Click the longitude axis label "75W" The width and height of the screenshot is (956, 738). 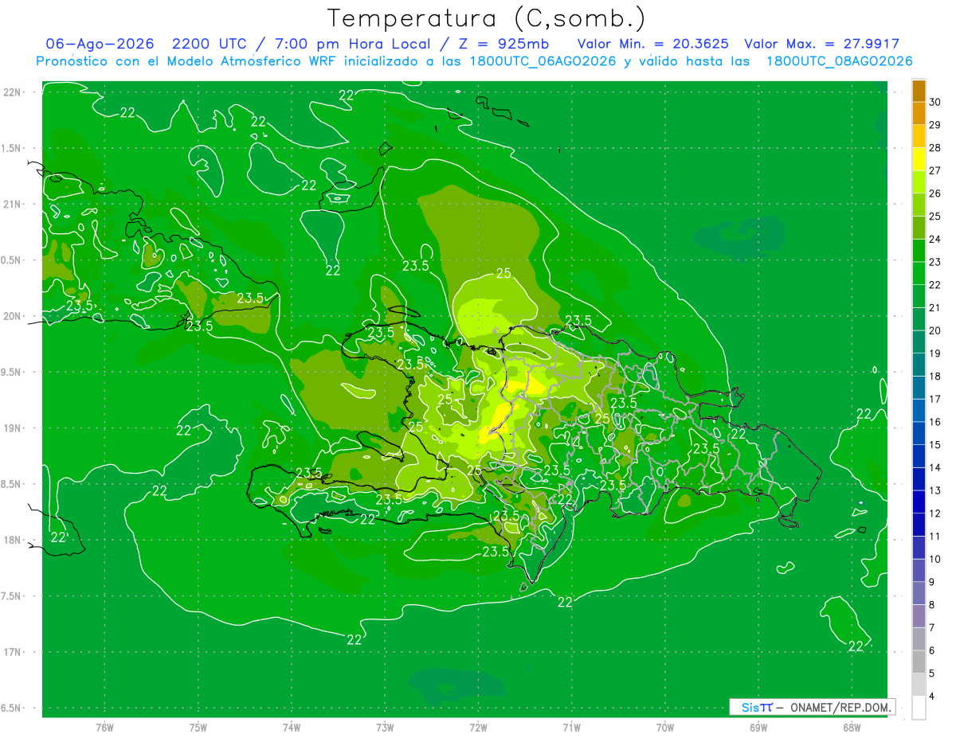[x=198, y=728]
